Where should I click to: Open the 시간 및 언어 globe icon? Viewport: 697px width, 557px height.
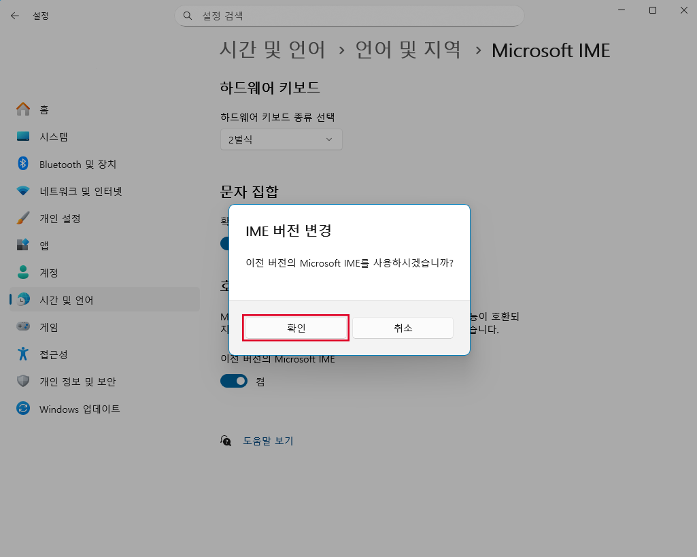click(23, 300)
